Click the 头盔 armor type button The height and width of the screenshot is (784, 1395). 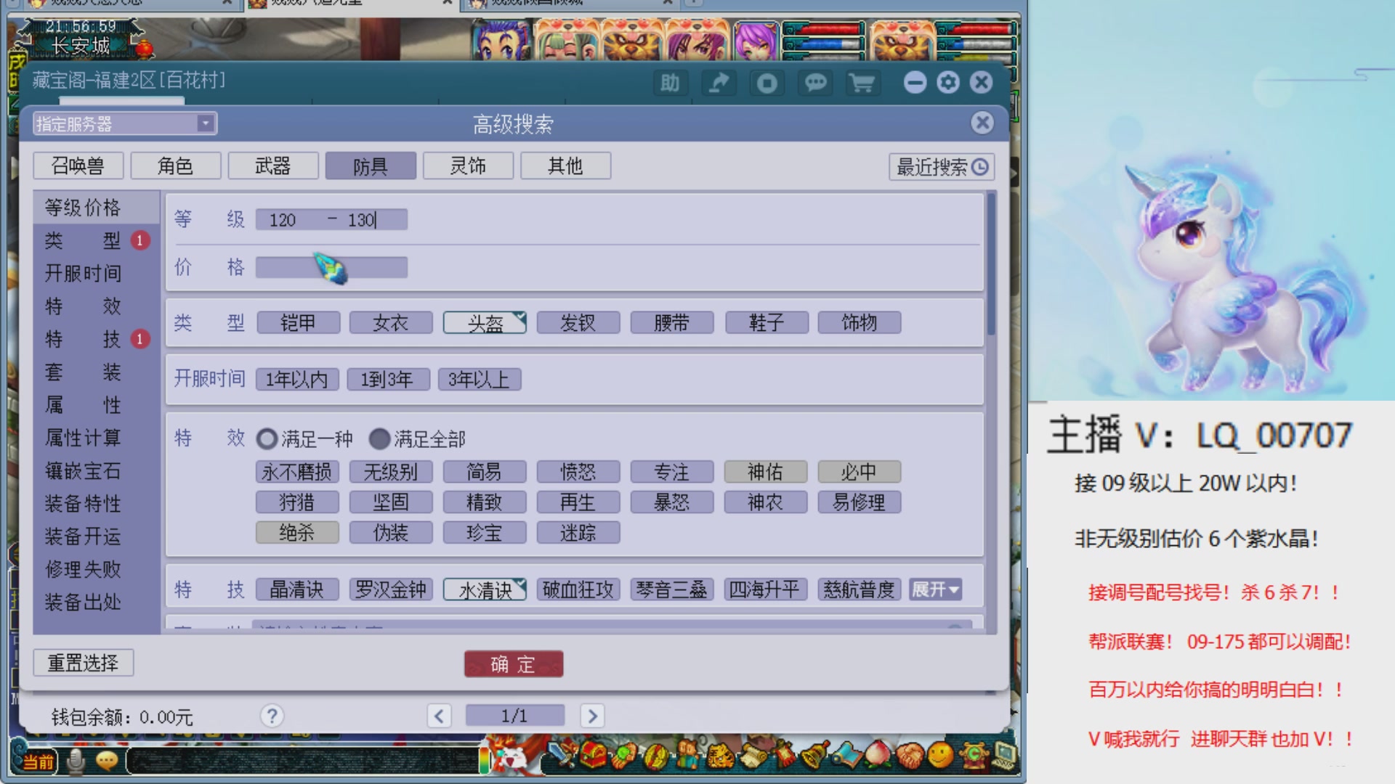(x=484, y=322)
